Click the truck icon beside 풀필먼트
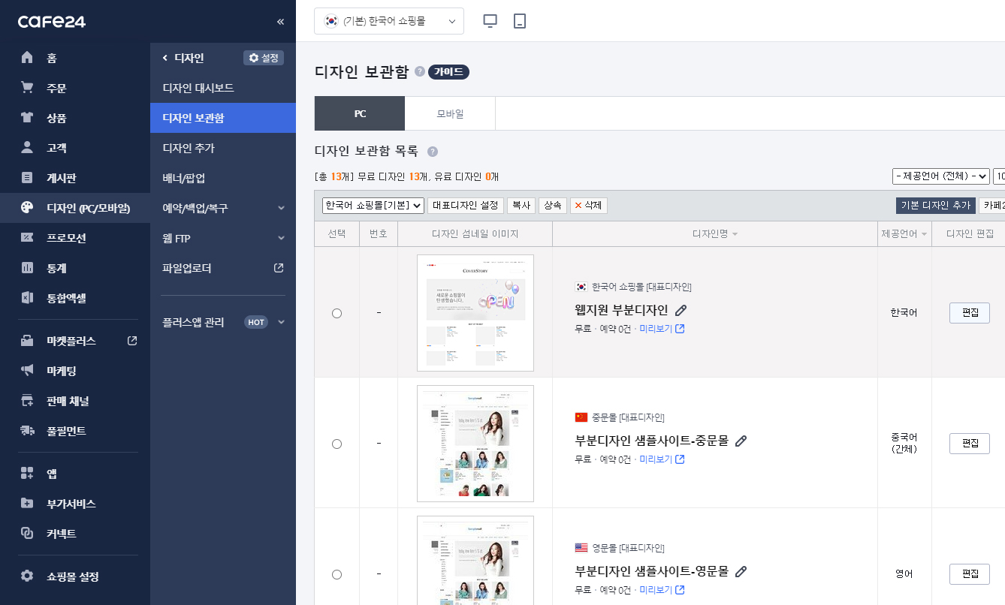 27,431
